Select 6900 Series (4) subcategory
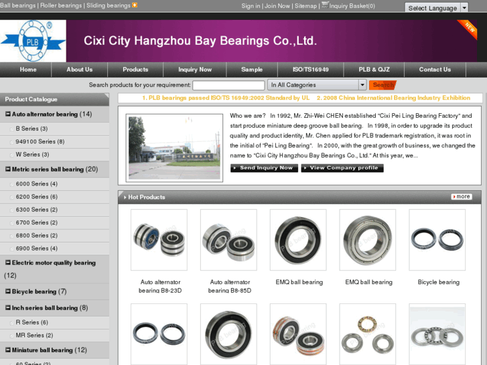 pos(37,248)
